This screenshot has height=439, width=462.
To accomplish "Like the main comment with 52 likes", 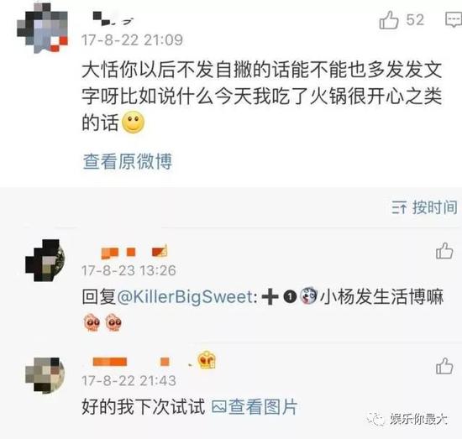I will (389, 20).
